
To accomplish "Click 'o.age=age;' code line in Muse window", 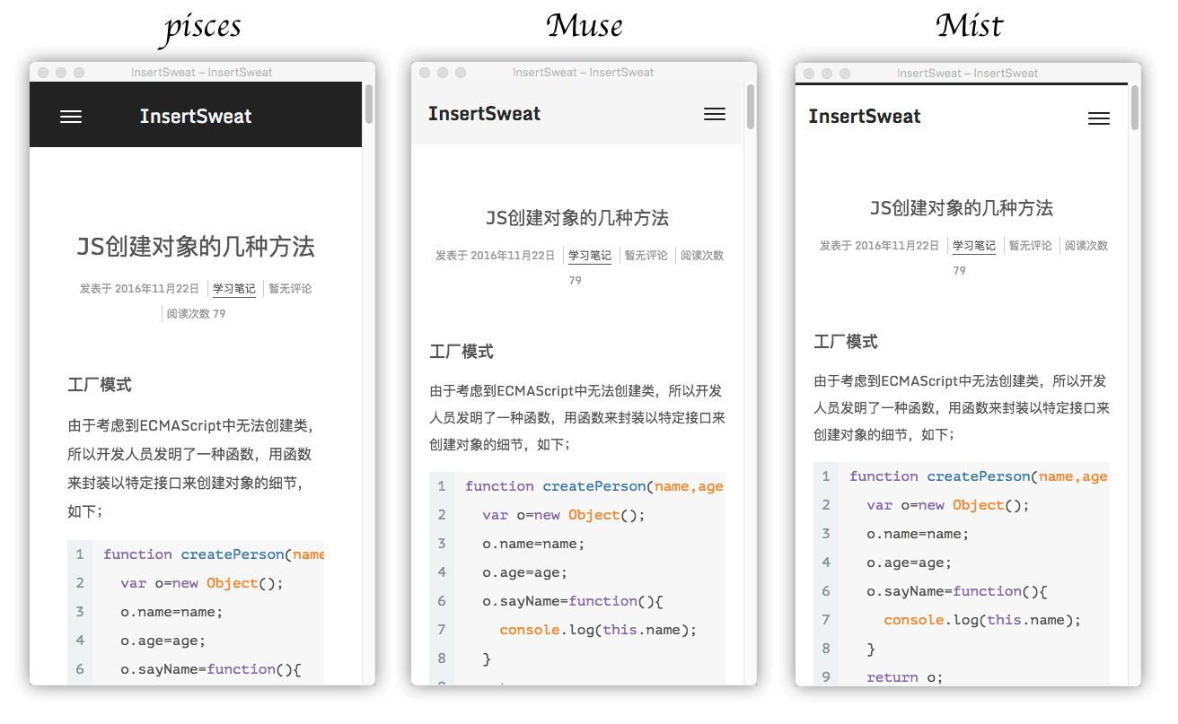I will [x=525, y=572].
